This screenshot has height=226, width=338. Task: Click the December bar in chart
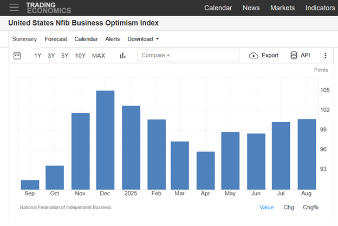[105, 139]
